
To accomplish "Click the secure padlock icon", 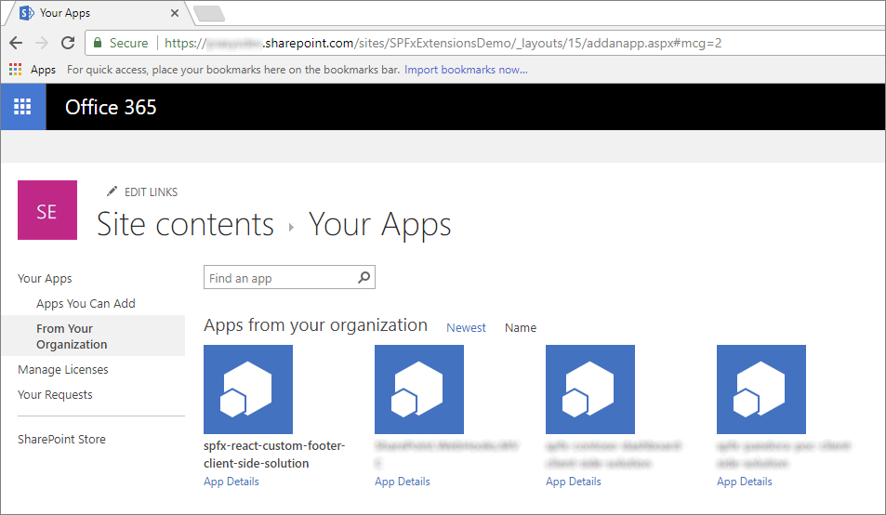I will 98,43.
